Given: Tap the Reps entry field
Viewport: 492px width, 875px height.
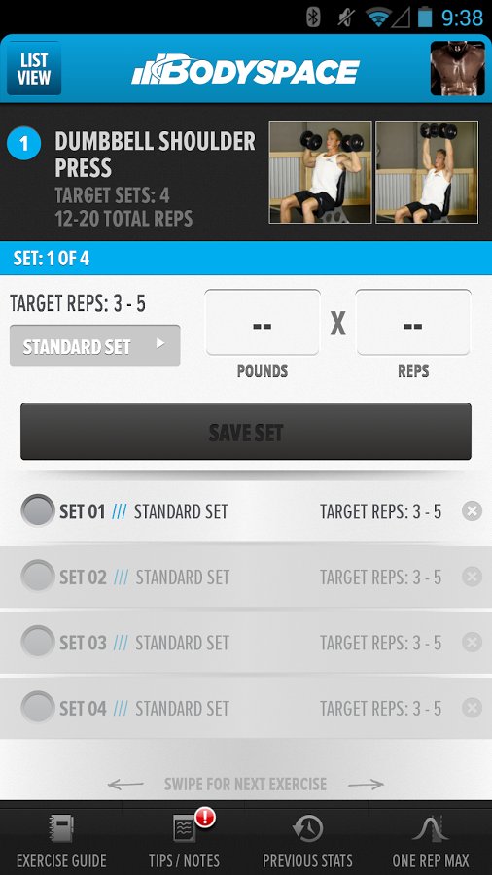Looking at the screenshot, I should click(413, 323).
